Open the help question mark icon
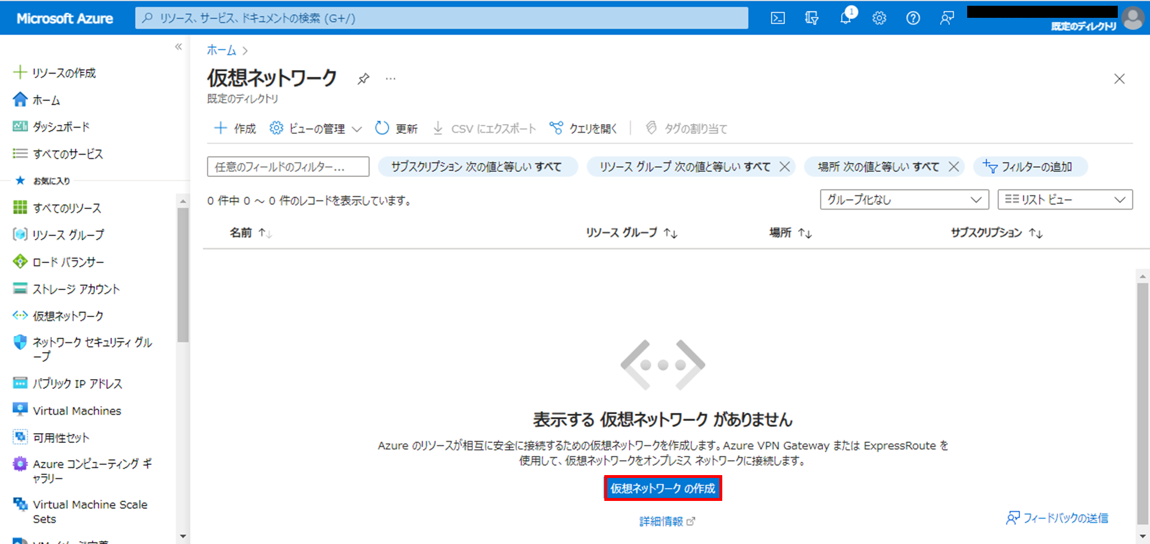 point(913,18)
